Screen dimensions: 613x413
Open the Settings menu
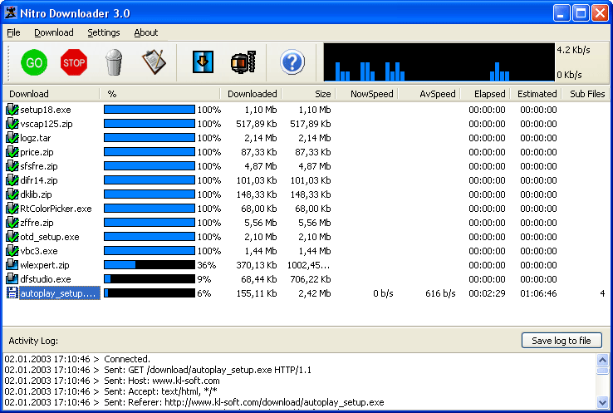tap(104, 32)
